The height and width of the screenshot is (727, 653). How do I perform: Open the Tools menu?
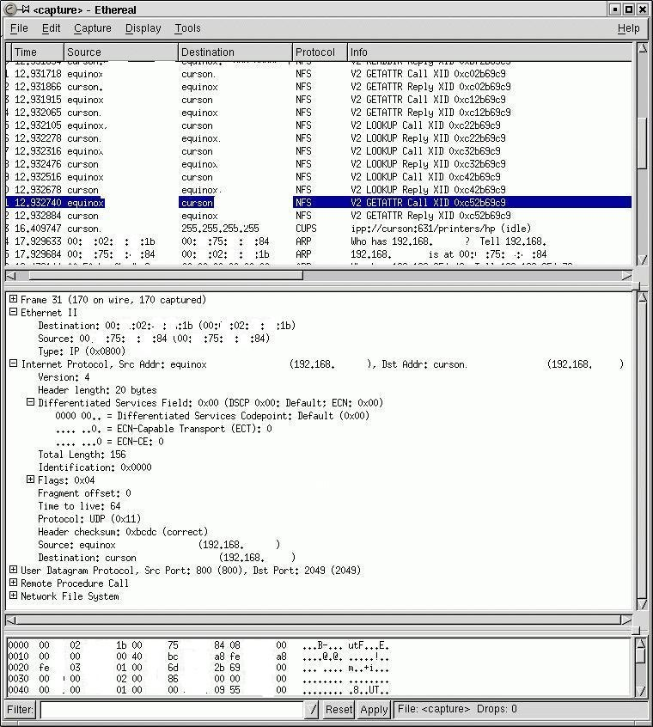coord(187,28)
